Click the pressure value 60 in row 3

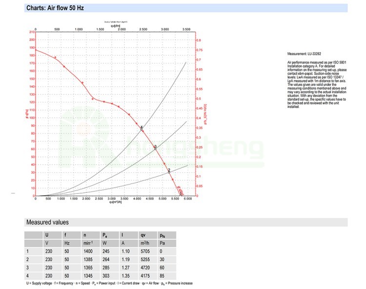163,268
